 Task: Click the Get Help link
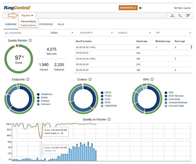(x=178, y=8)
